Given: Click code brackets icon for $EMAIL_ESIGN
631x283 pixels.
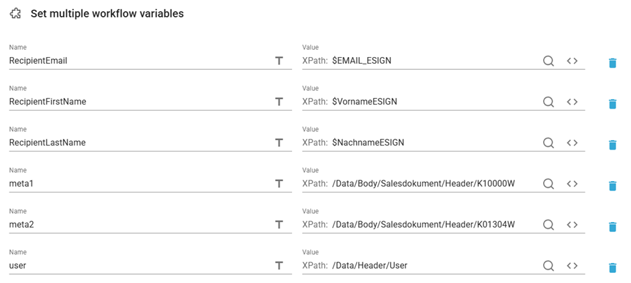Looking at the screenshot, I should pos(572,61).
